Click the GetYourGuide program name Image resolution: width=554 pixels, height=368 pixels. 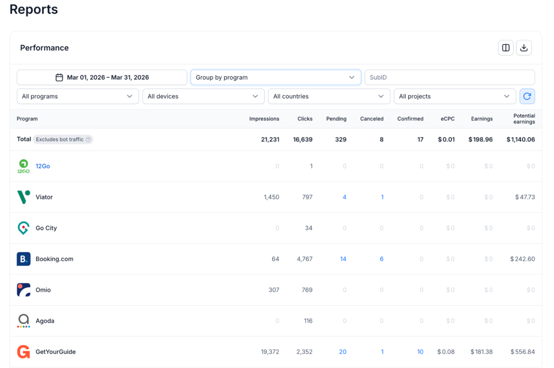point(56,352)
